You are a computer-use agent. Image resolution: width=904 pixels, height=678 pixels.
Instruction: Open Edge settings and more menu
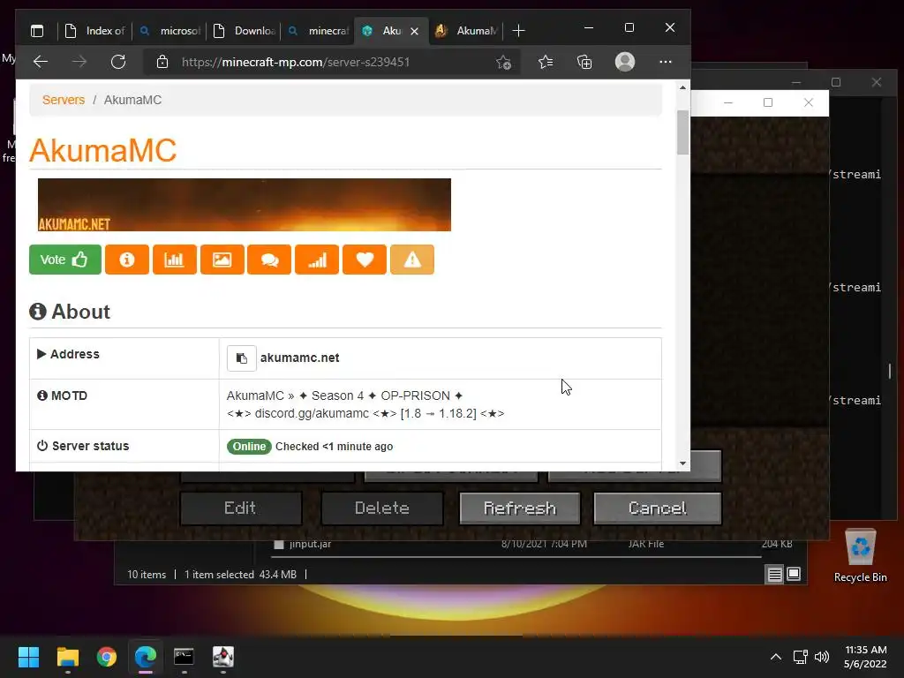tap(666, 62)
